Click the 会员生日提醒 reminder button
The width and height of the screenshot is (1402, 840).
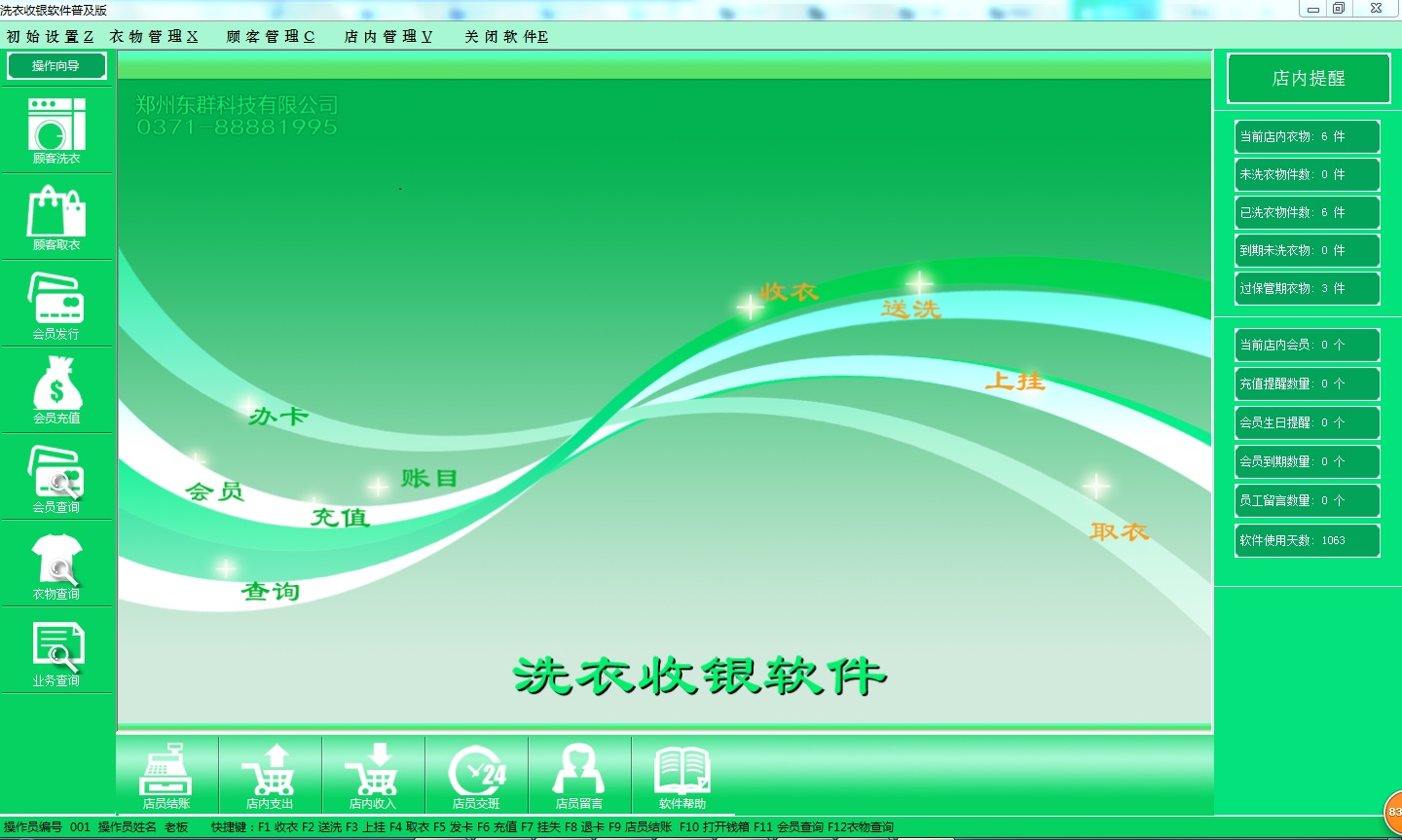click(1308, 422)
